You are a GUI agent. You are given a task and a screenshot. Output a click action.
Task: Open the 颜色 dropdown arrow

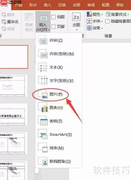click(x=102, y=15)
